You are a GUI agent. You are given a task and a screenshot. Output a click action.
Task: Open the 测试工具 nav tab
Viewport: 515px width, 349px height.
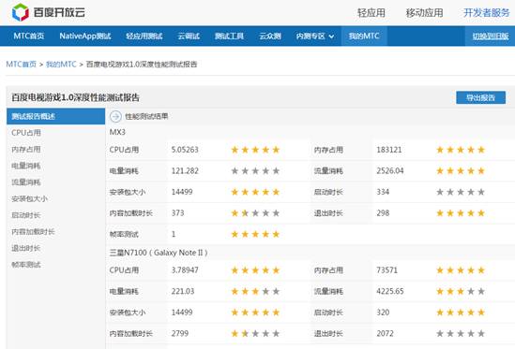(x=229, y=36)
